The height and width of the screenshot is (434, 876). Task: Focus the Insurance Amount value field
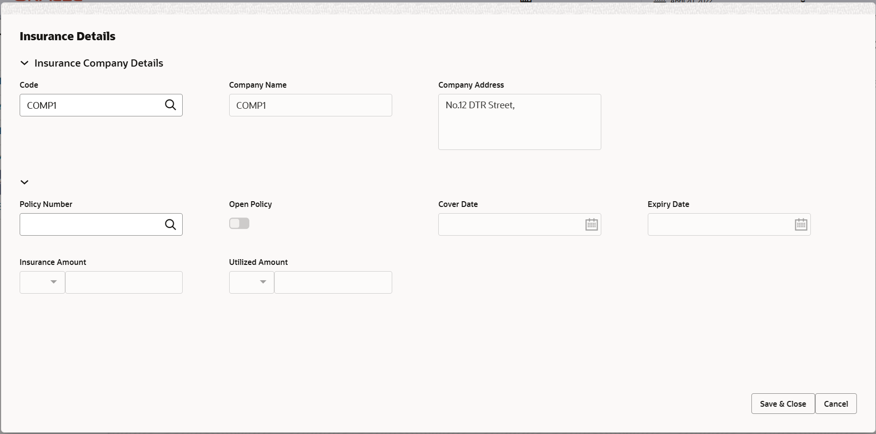tap(124, 282)
